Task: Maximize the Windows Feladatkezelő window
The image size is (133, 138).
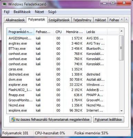Action: pyautogui.click(x=113, y=3)
